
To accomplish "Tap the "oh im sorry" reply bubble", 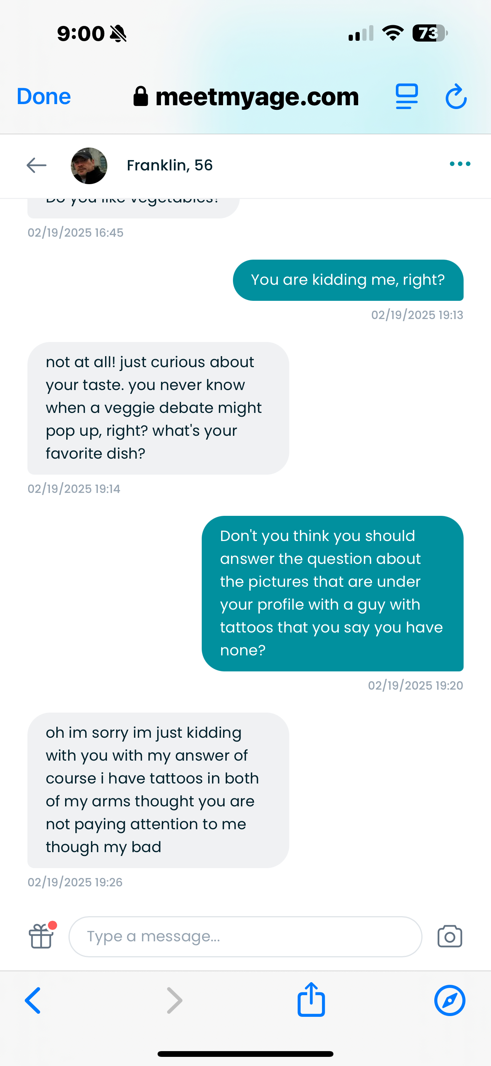I will (158, 790).
